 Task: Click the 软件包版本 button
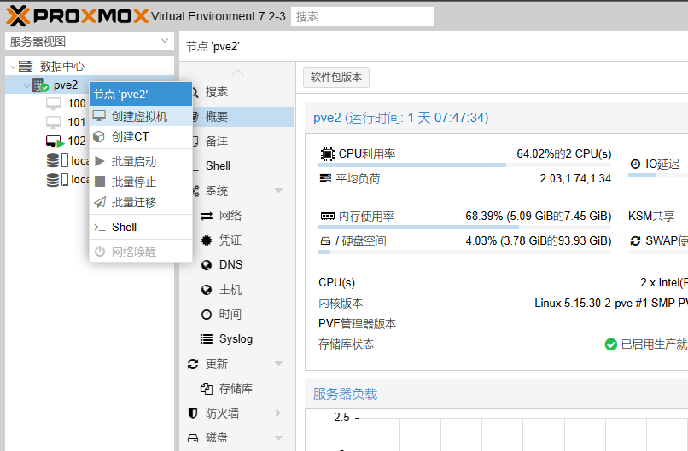click(336, 78)
